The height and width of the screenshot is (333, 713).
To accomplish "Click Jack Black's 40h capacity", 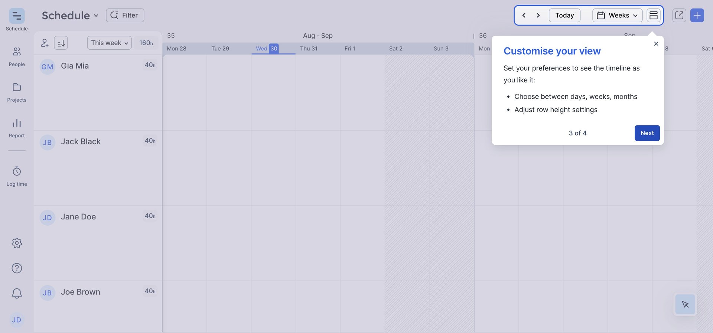I will point(150,141).
